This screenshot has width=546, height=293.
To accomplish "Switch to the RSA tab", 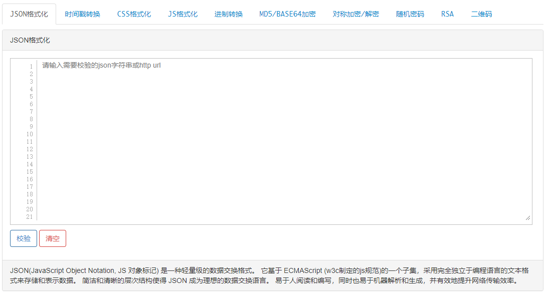I will pos(447,14).
